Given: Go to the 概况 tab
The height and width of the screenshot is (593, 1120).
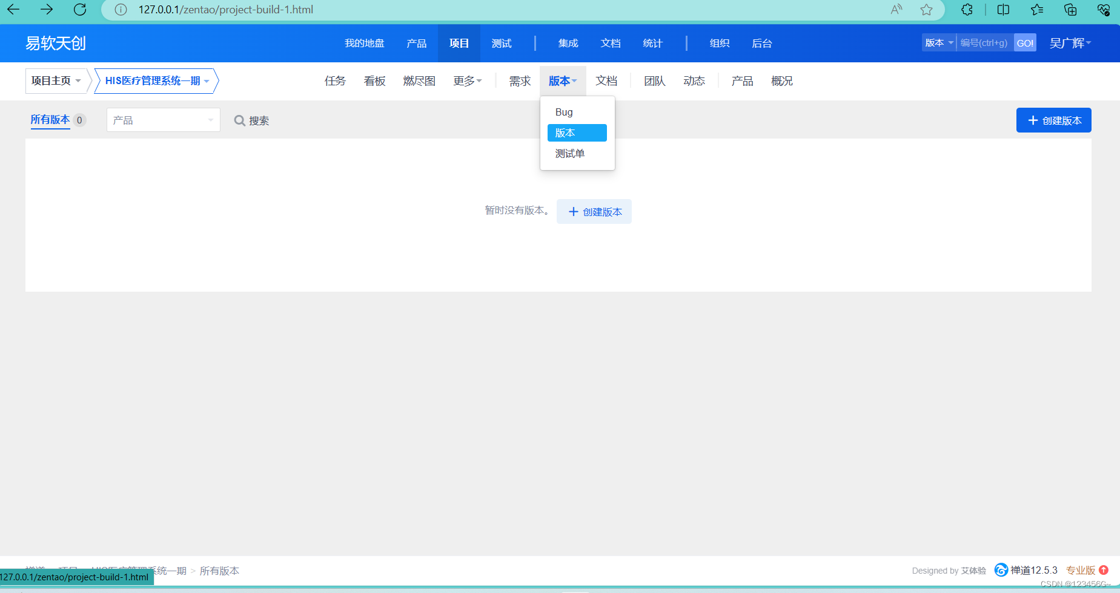Looking at the screenshot, I should 782,81.
